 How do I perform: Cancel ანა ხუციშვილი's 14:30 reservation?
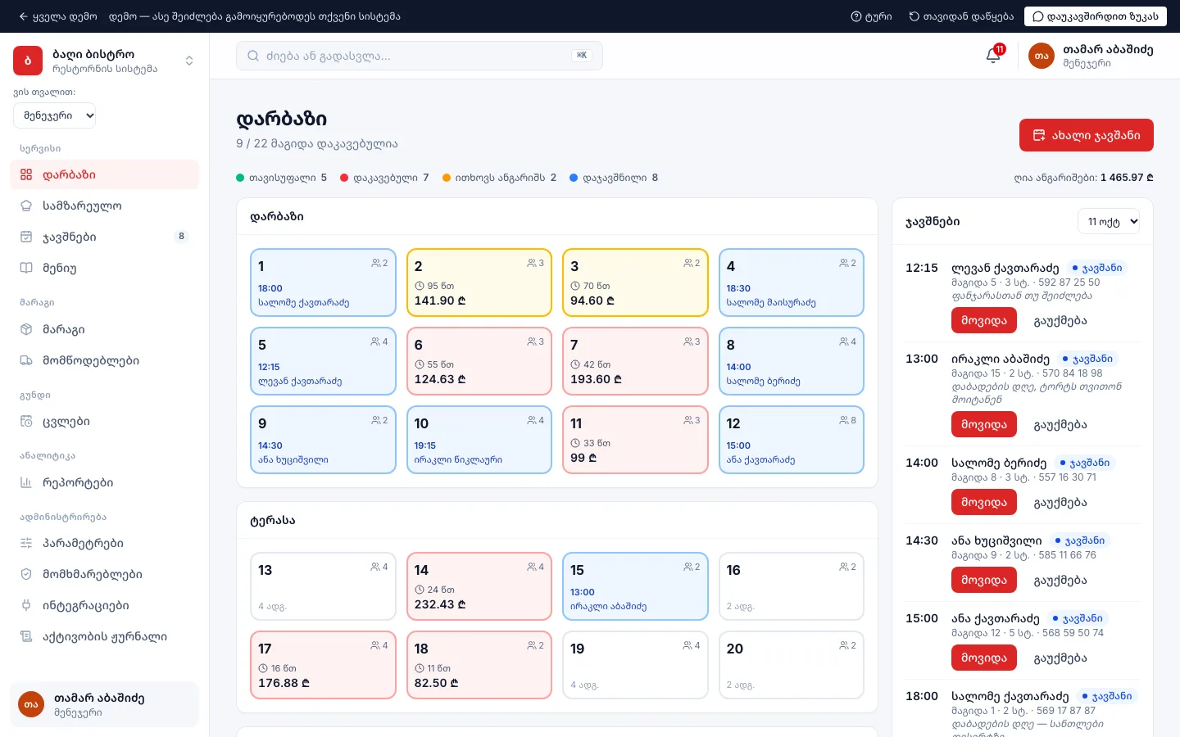point(1060,580)
